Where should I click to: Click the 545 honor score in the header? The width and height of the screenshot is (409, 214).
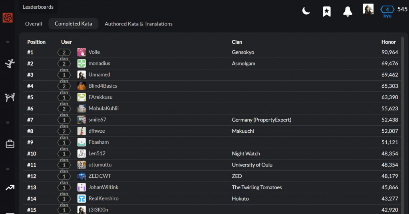(402, 10)
